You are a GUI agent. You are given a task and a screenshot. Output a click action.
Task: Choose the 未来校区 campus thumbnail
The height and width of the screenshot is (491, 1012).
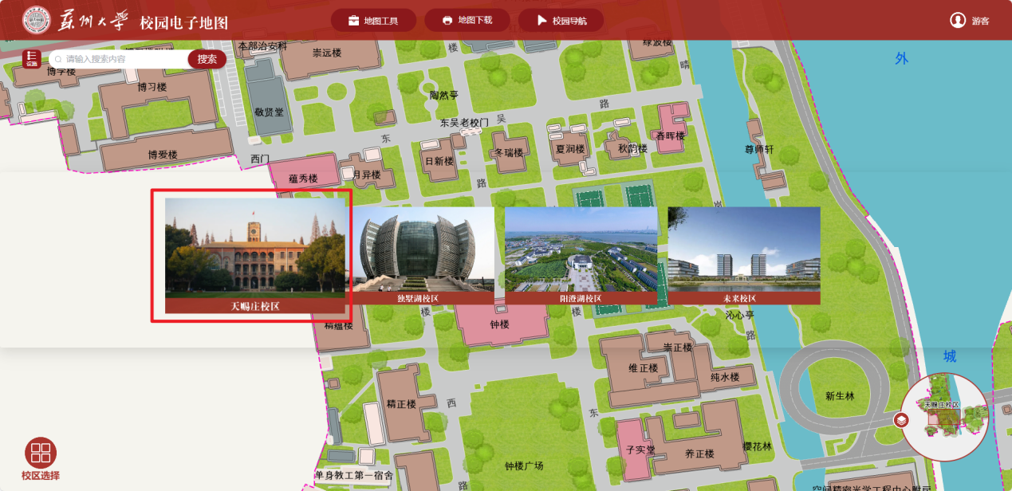point(743,255)
